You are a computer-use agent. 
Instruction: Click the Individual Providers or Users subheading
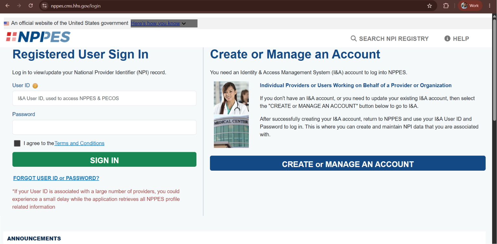pos(356,85)
